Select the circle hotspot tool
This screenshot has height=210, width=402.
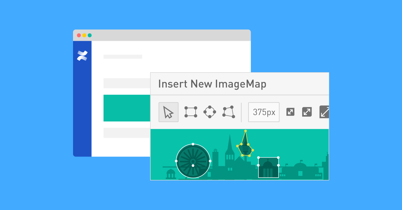coord(210,112)
